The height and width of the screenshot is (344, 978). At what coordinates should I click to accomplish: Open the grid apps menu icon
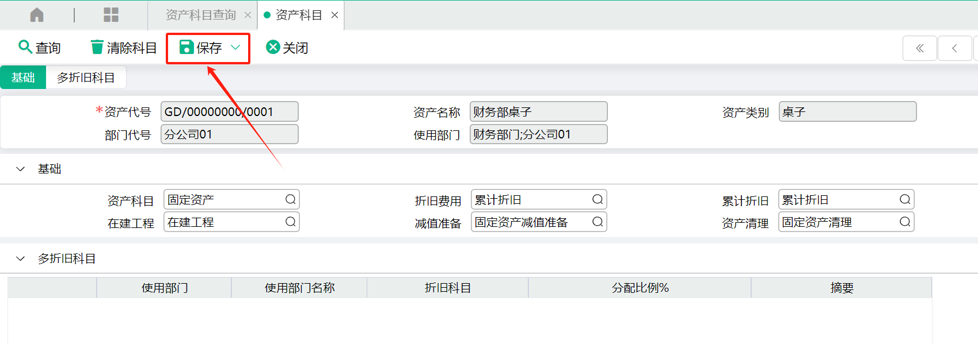pyautogui.click(x=111, y=15)
